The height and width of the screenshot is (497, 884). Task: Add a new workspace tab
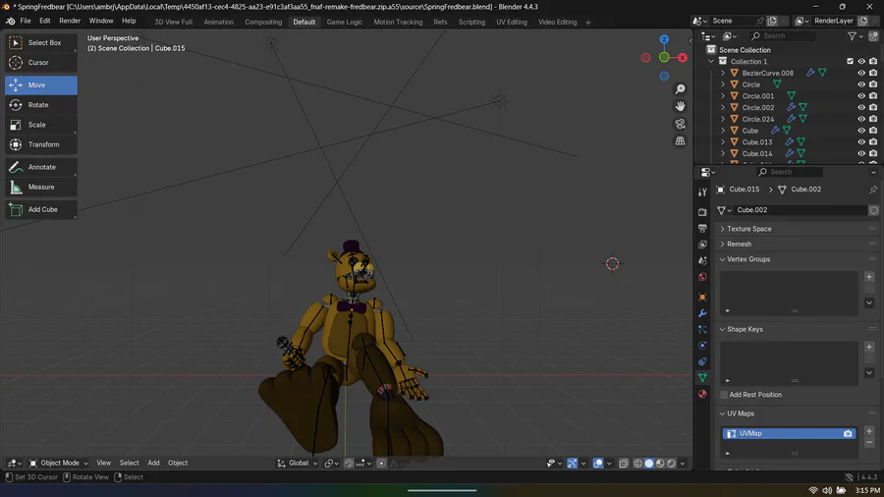click(x=588, y=22)
